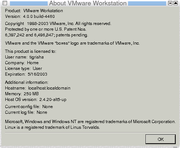Click the Current config file None line
180x148 pixels.
tap(29, 107)
